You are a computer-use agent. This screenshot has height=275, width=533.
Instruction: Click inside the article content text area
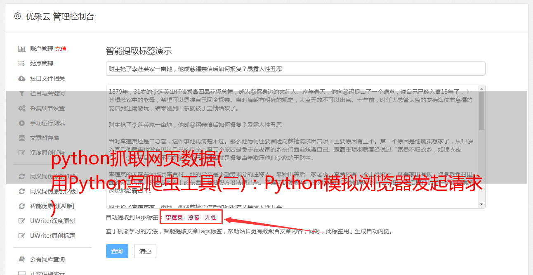tap(292, 147)
